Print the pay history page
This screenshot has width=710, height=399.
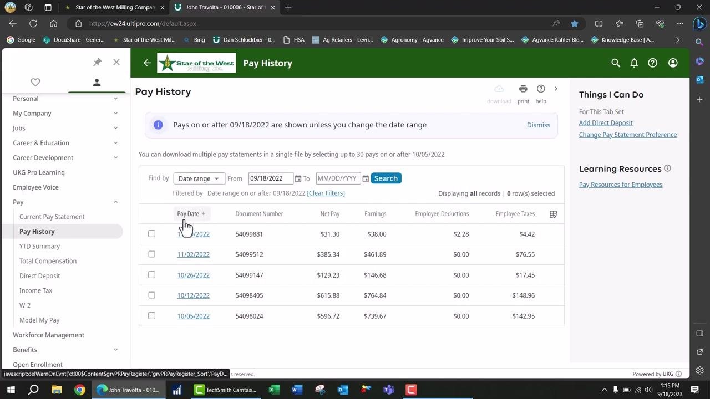523,93
